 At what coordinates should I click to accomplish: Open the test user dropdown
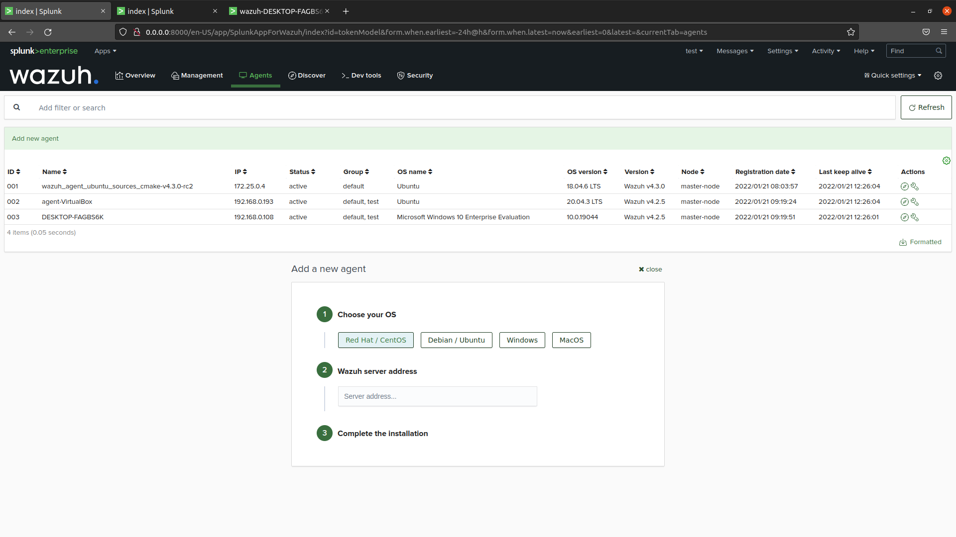tap(694, 51)
